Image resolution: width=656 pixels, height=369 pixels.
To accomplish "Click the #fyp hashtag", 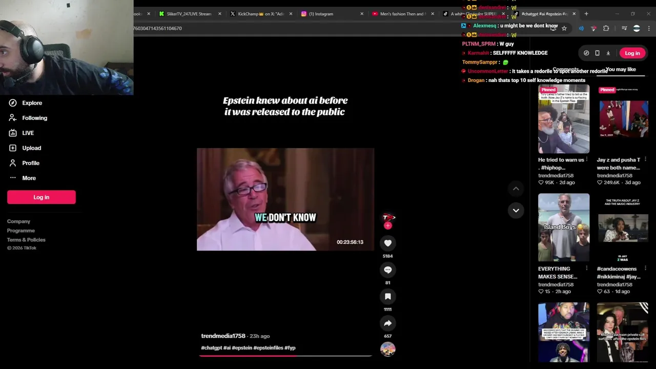I will [x=290, y=348].
